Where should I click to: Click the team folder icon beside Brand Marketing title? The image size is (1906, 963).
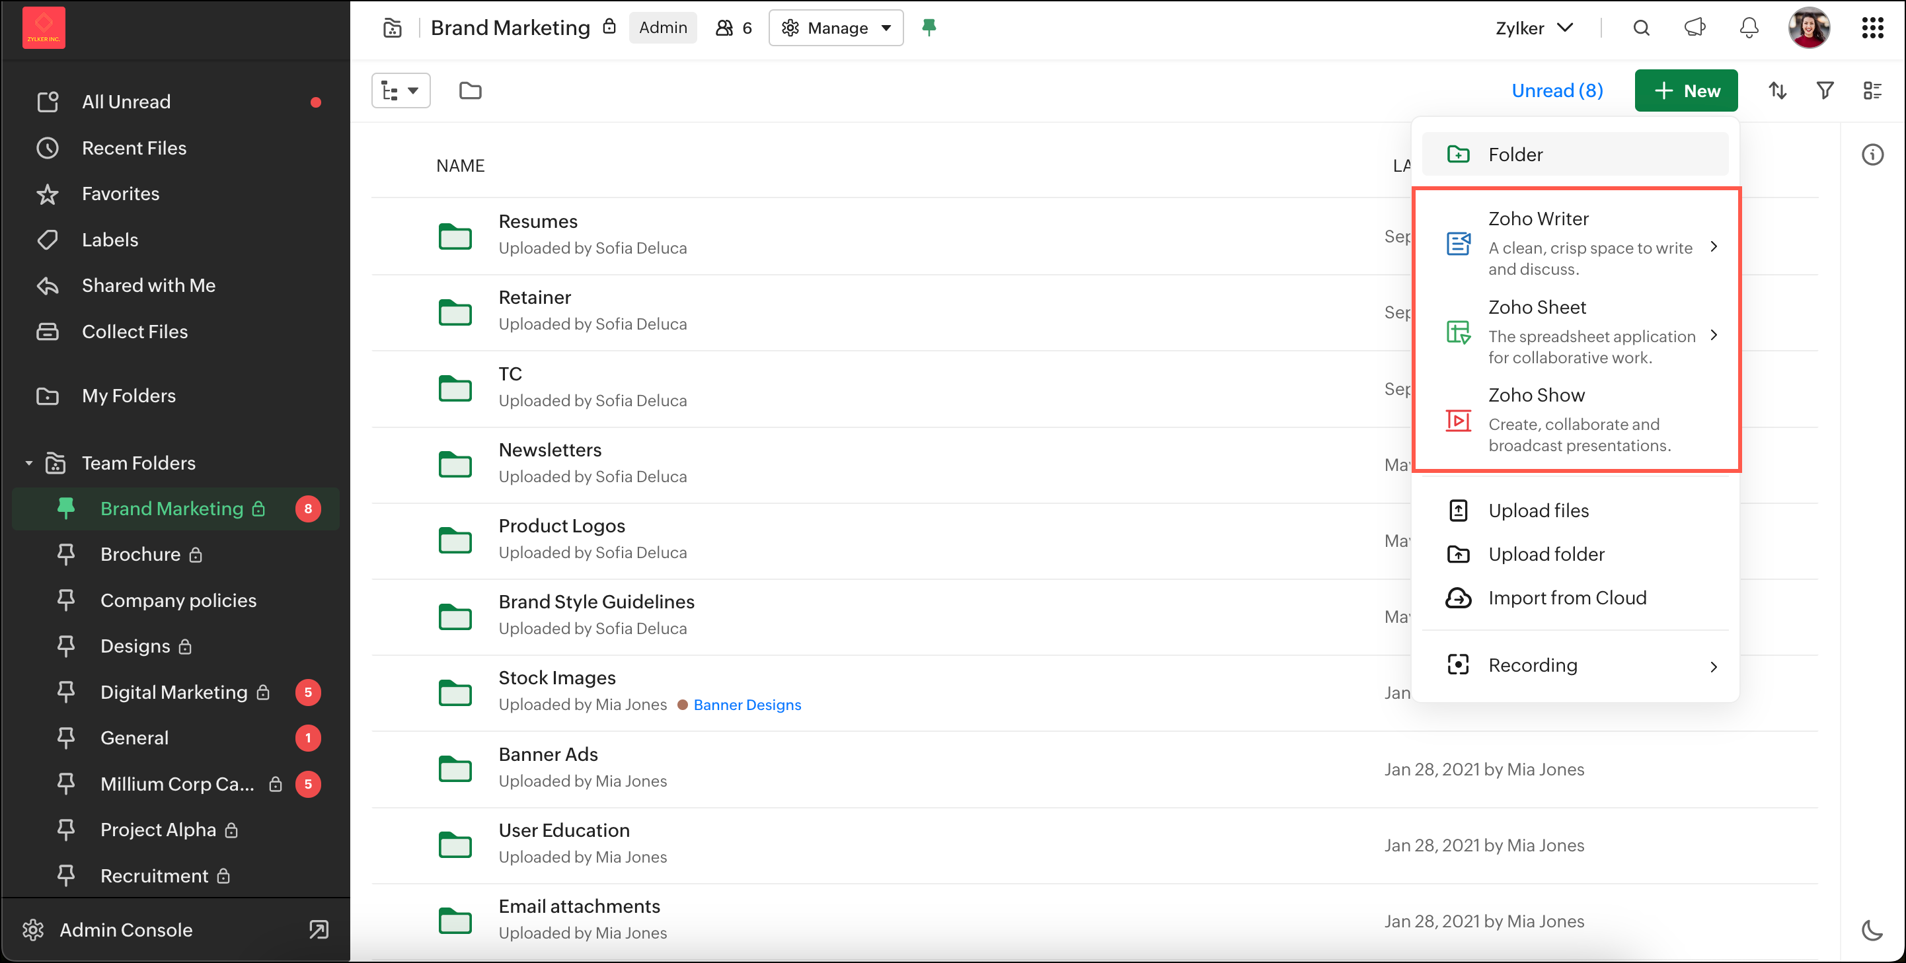click(392, 28)
